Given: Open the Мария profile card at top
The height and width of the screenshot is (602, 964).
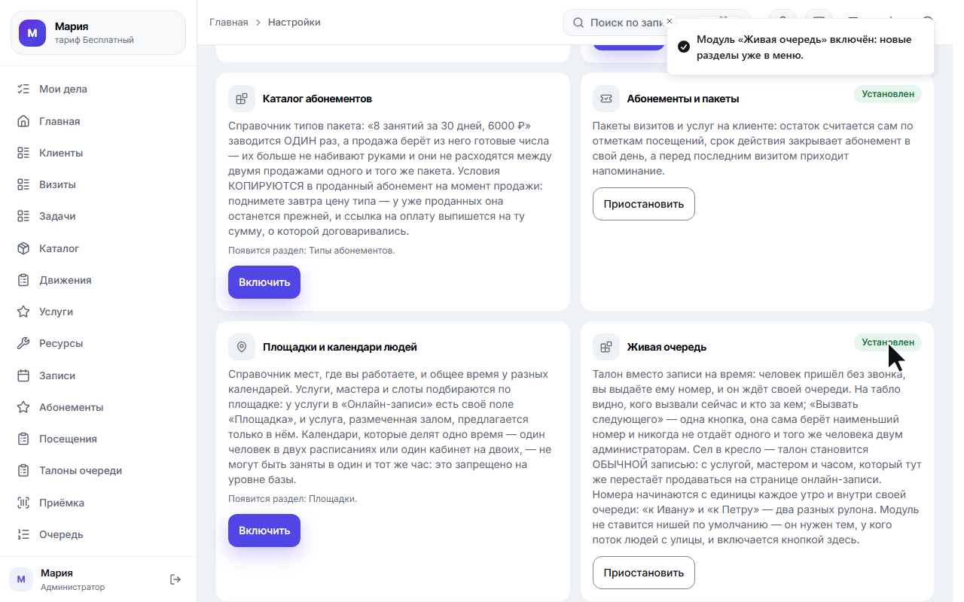Looking at the screenshot, I should [98, 32].
